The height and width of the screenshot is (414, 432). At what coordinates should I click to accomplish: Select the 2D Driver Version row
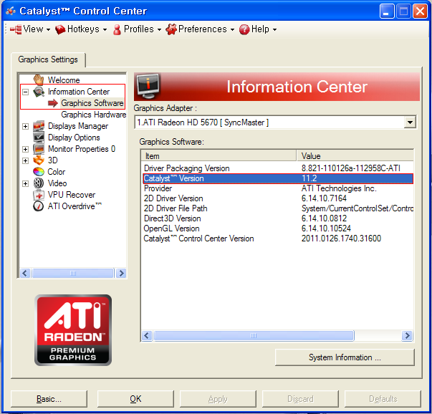278,198
